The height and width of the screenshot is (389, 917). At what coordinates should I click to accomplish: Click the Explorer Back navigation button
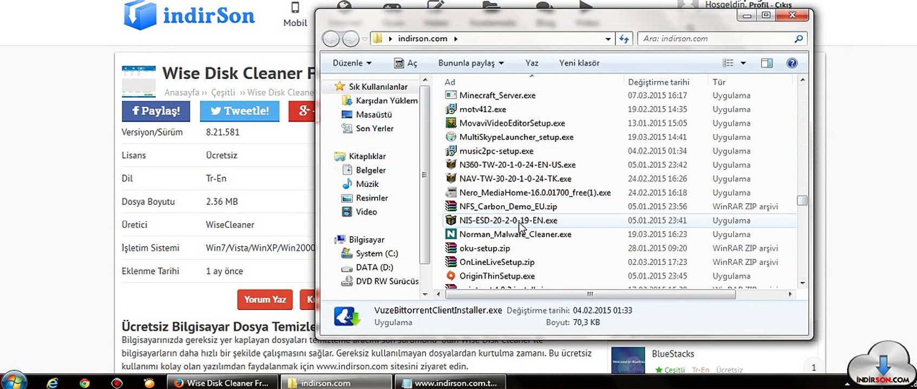[x=331, y=38]
